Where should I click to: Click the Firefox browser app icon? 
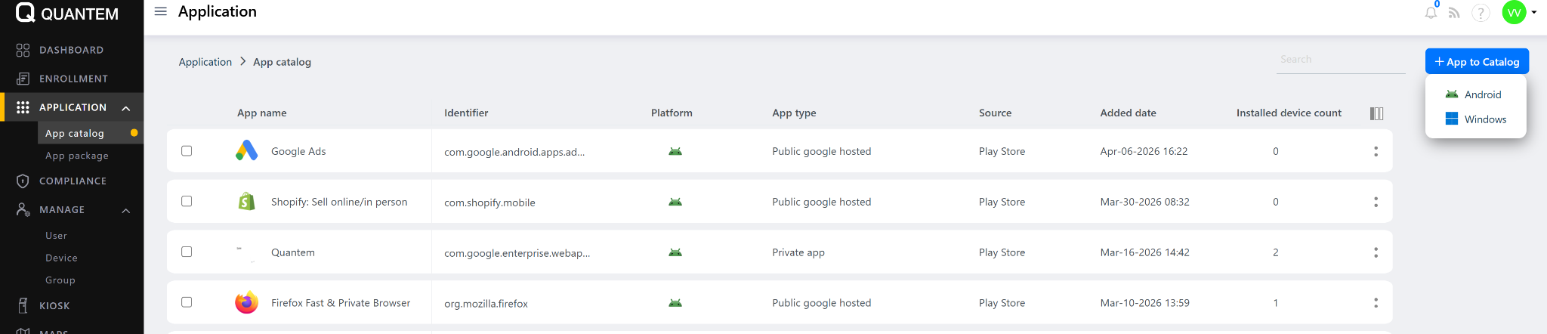[246, 303]
